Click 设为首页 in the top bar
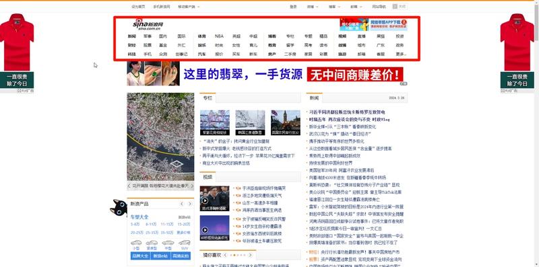 [138, 7]
